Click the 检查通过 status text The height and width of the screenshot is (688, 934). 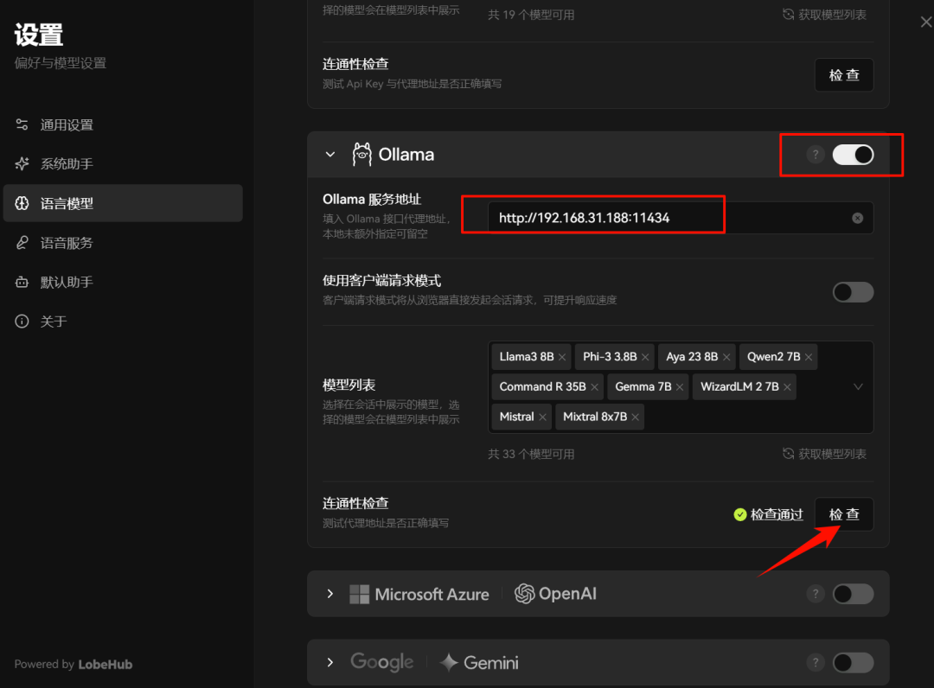777,515
